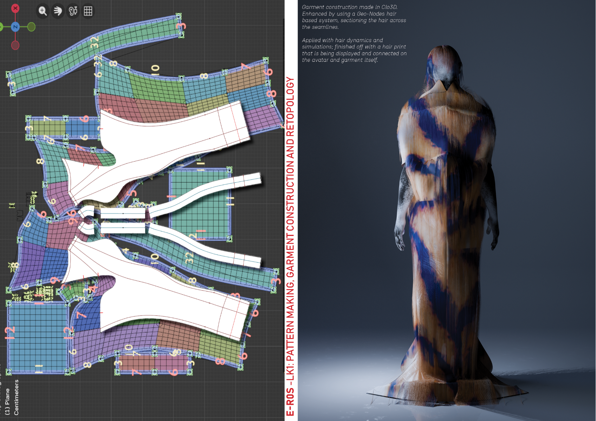Click the Clo3D garment construction description paragraph
This screenshot has height=421, width=596.
(x=354, y=17)
